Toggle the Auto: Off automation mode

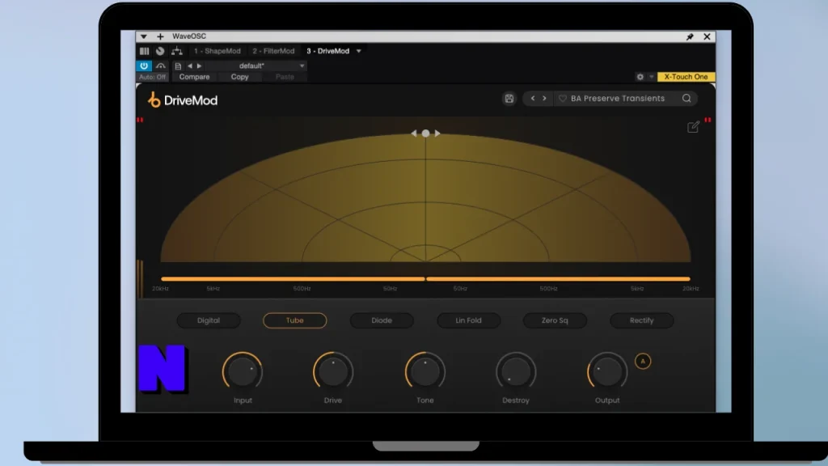(x=152, y=77)
